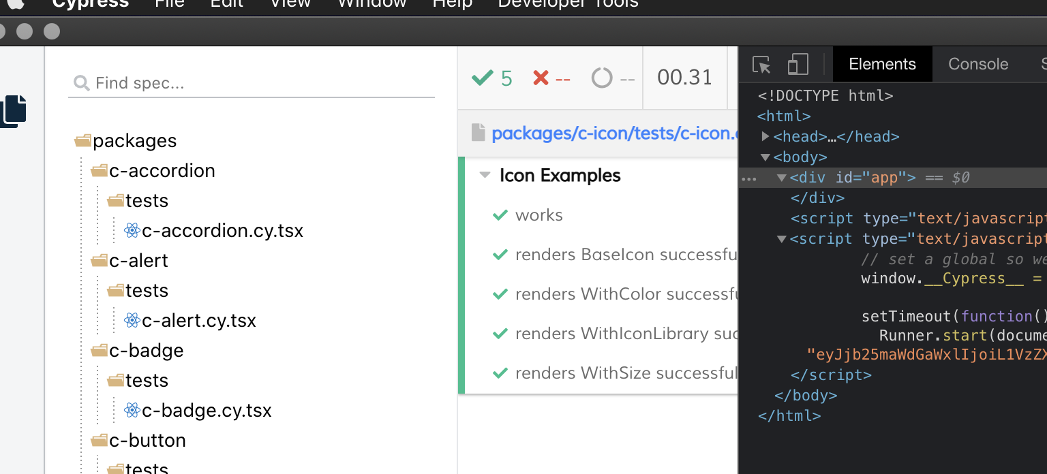The height and width of the screenshot is (474, 1047).
Task: Collapse the body element
Action: click(765, 157)
